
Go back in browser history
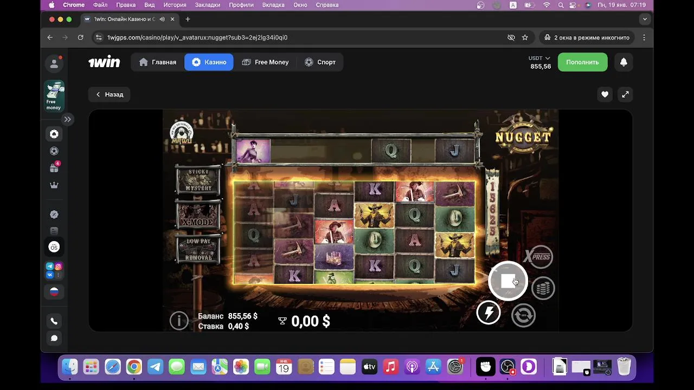[50, 37]
